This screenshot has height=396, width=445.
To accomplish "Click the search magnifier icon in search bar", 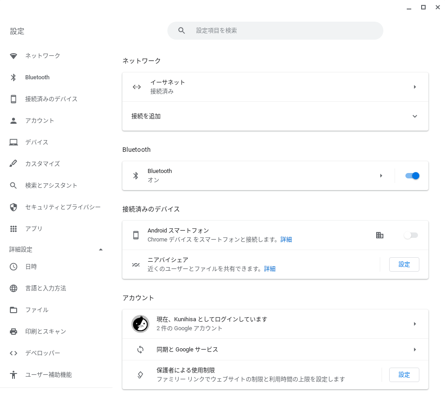I will click(x=182, y=31).
